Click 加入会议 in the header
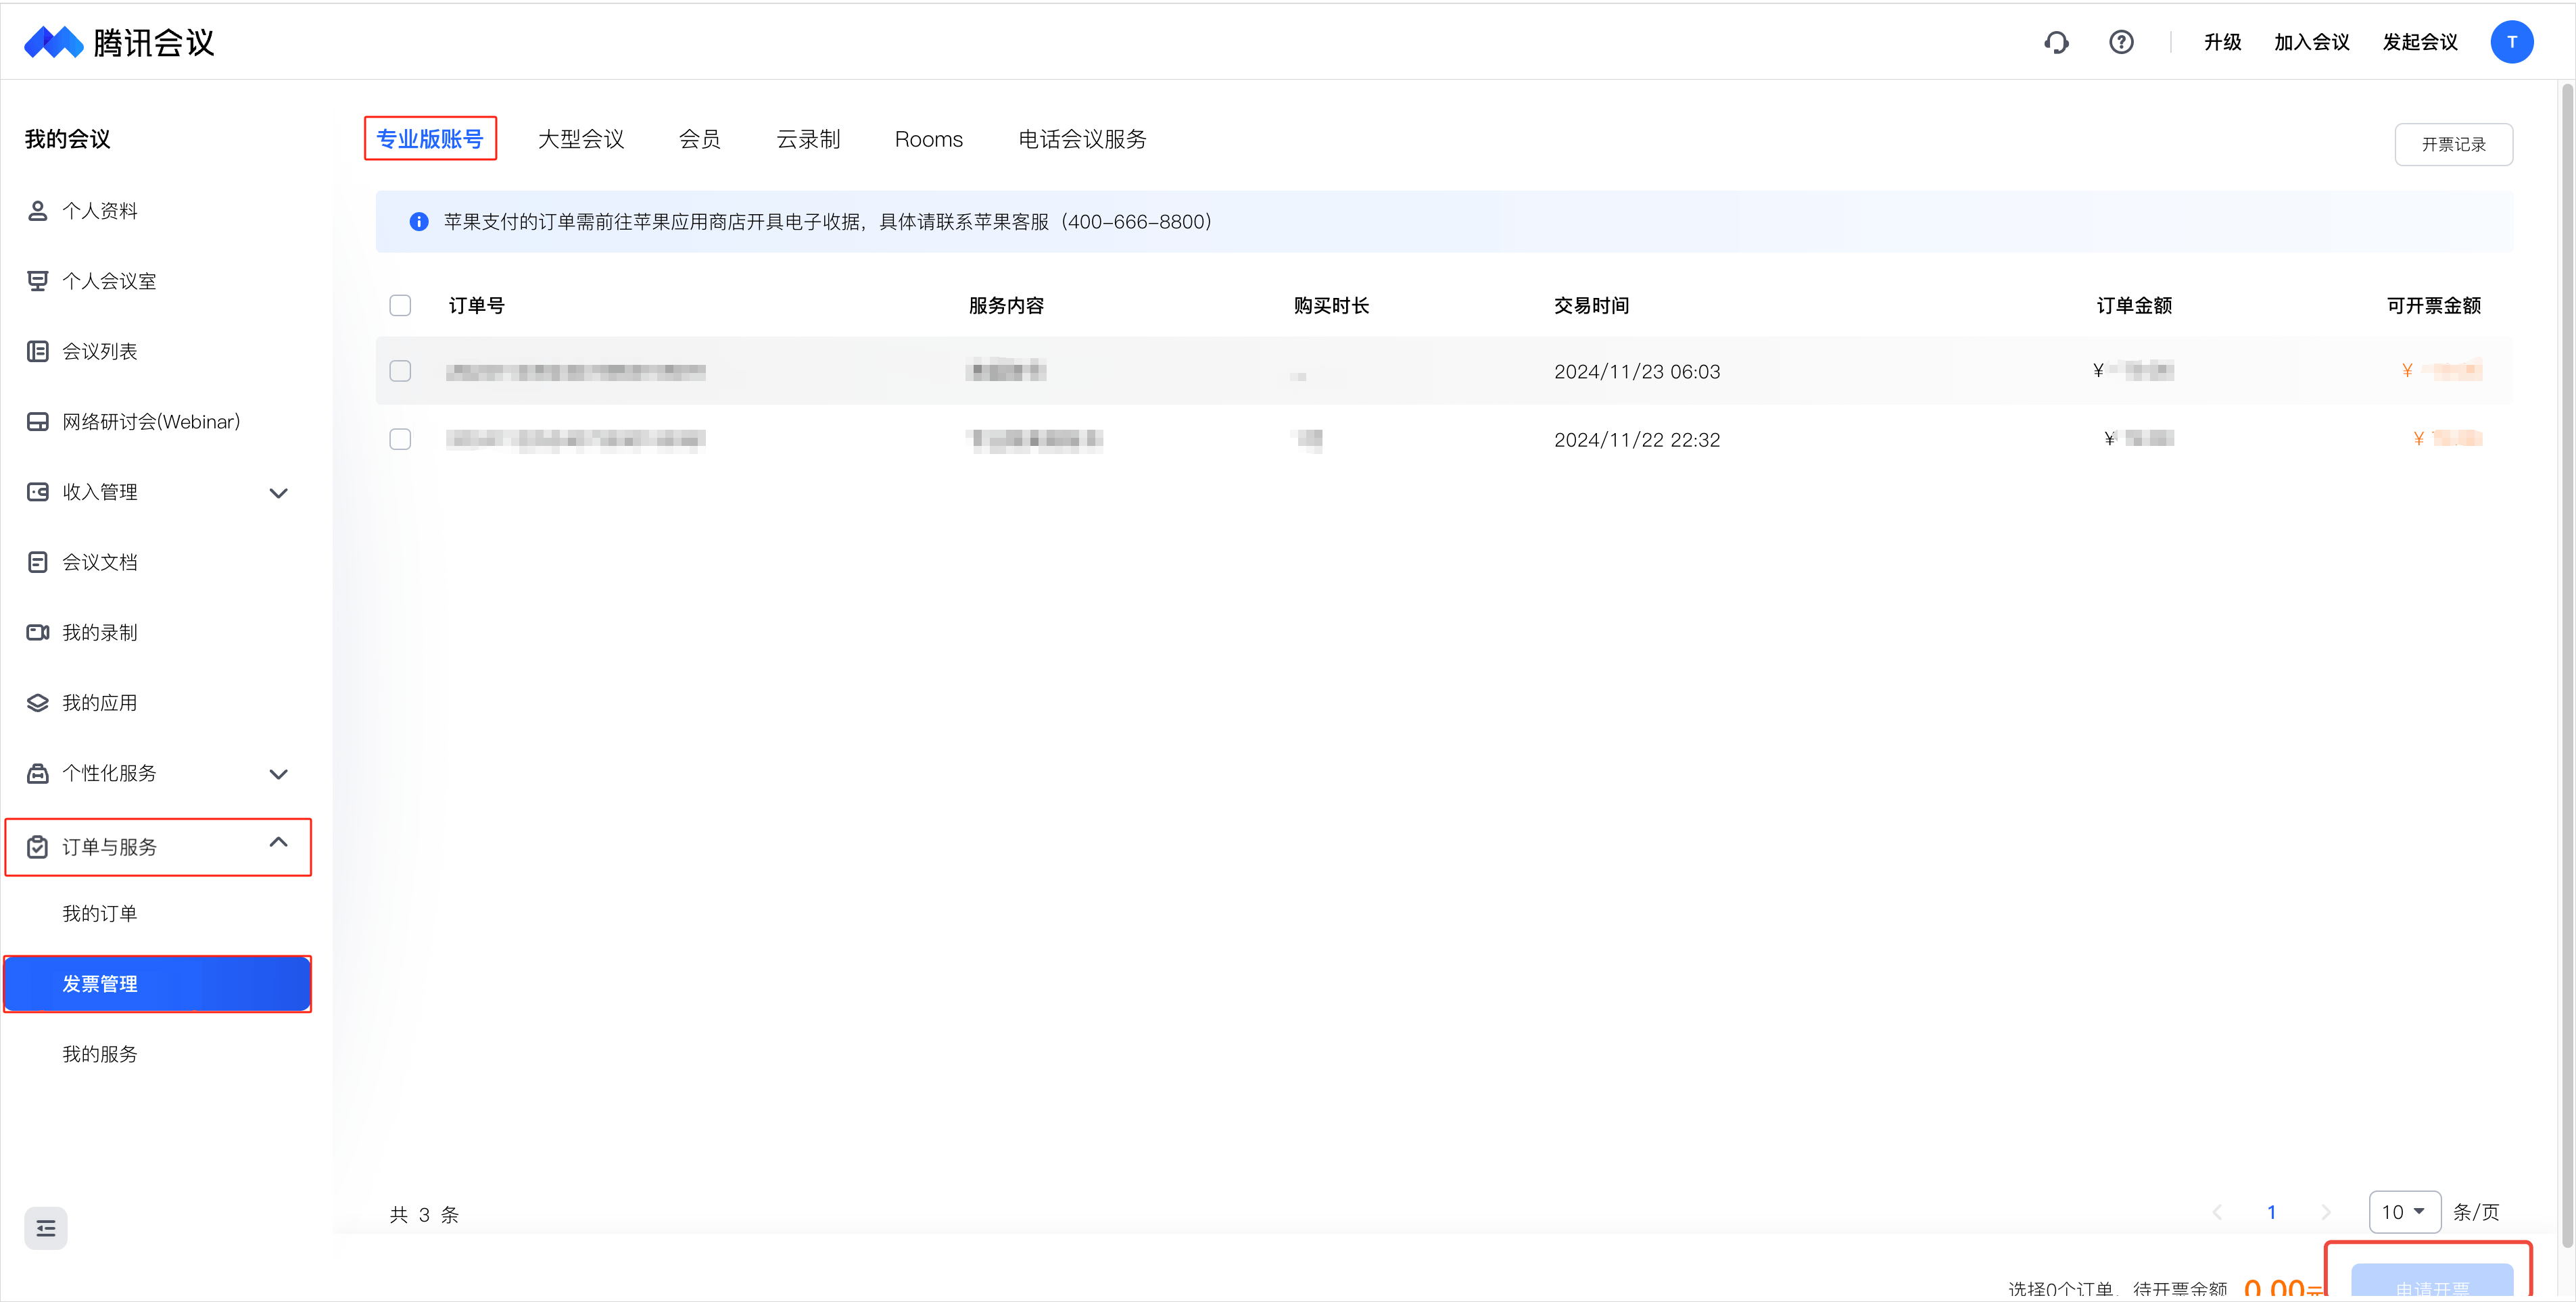 tap(2311, 42)
